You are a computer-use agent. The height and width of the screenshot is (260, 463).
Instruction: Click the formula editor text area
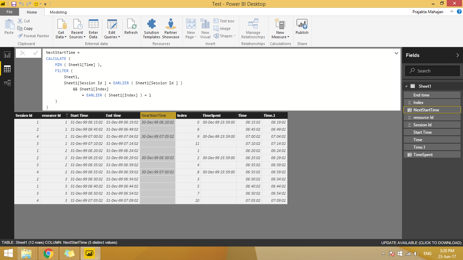point(221,80)
